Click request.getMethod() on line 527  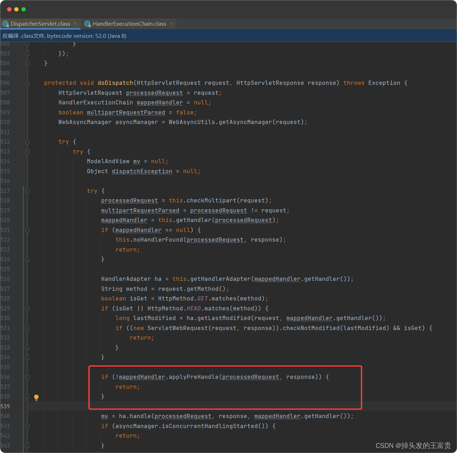click(x=192, y=289)
